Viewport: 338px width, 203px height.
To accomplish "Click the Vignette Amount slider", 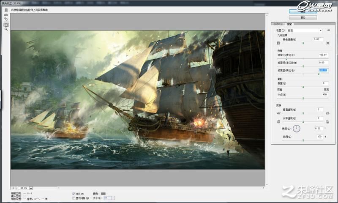I will 303,87.
